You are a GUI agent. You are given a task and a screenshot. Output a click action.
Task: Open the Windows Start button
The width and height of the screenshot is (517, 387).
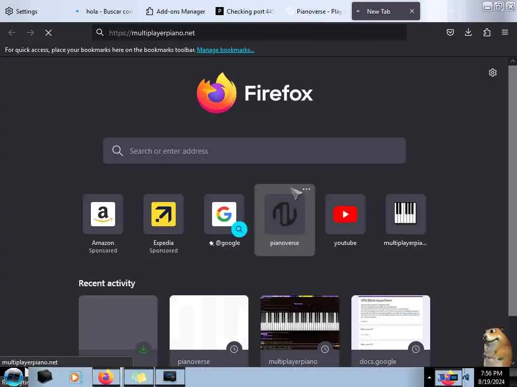coord(13,377)
